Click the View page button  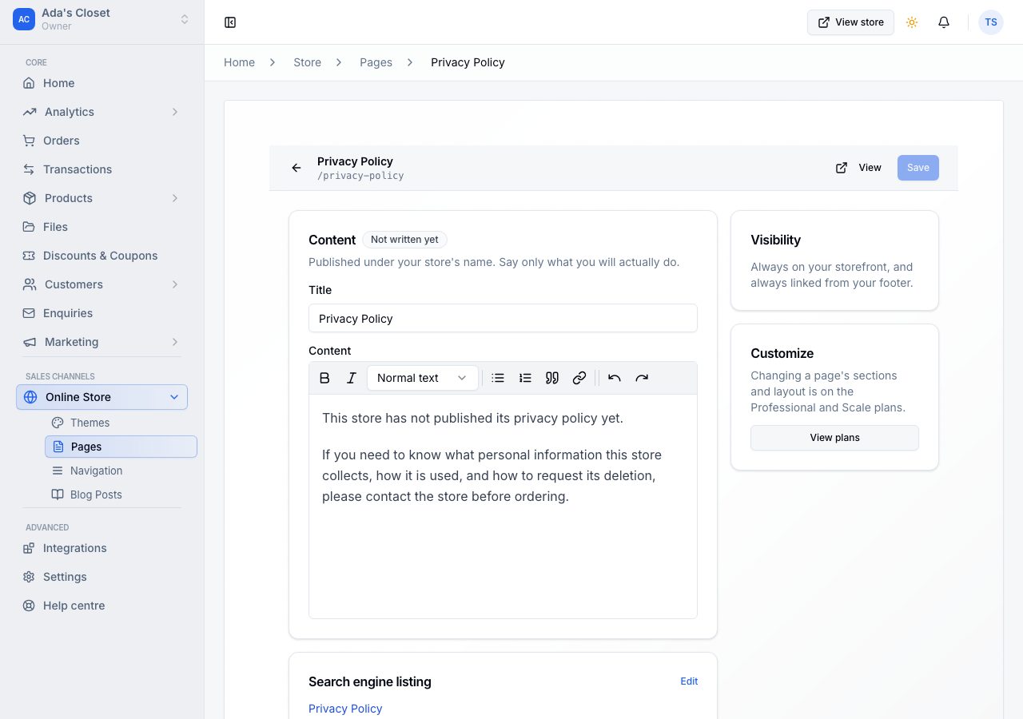click(858, 168)
